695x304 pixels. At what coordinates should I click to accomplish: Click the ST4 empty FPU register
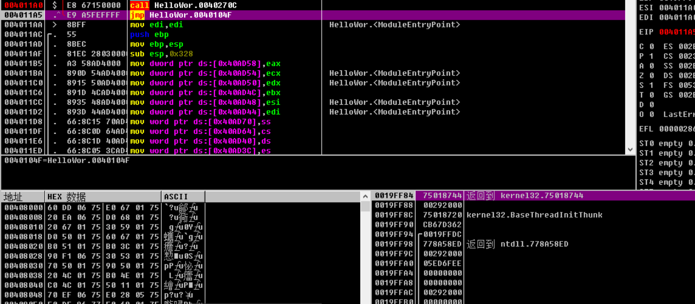tap(667, 182)
